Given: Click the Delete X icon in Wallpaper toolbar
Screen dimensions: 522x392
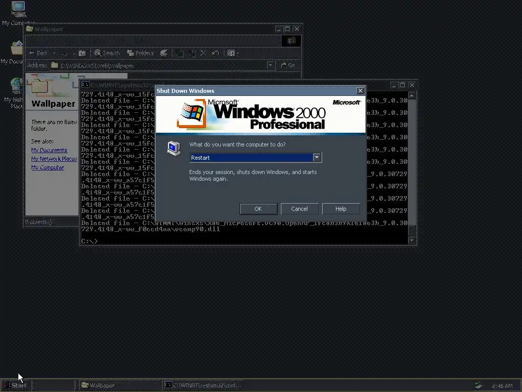Looking at the screenshot, I should coord(203,53).
